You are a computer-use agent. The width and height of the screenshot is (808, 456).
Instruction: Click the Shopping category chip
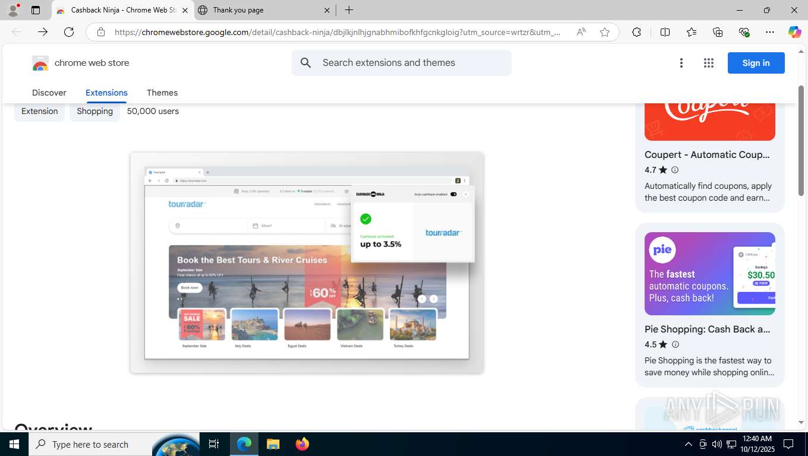pyautogui.click(x=95, y=111)
